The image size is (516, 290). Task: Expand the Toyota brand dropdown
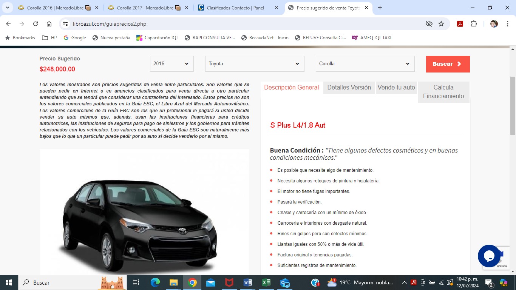click(x=254, y=64)
